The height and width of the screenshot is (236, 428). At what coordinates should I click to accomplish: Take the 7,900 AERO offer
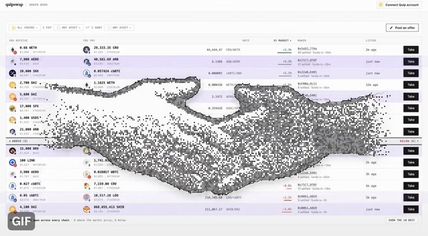pyautogui.click(x=411, y=62)
